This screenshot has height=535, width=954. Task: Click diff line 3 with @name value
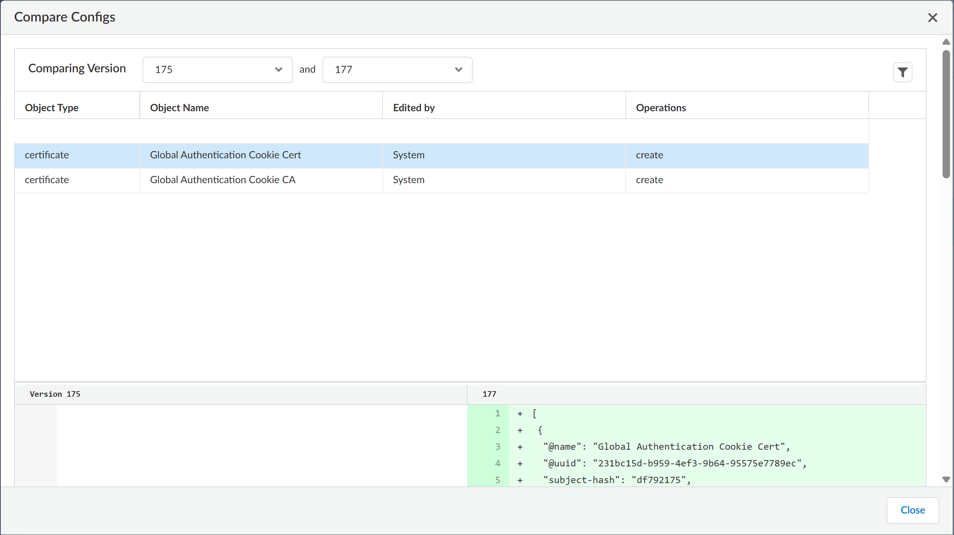tap(666, 447)
